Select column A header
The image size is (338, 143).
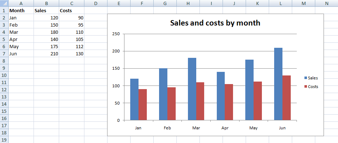point(21,3)
